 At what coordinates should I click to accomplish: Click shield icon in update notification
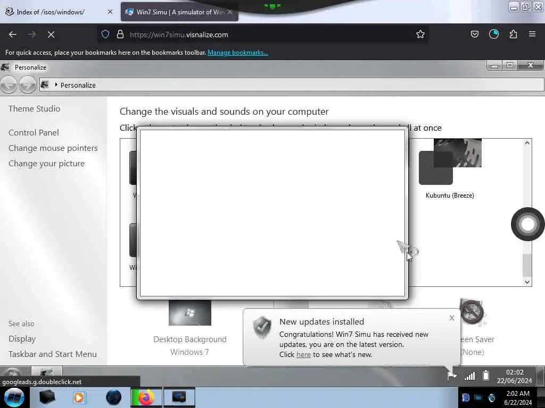point(262,327)
